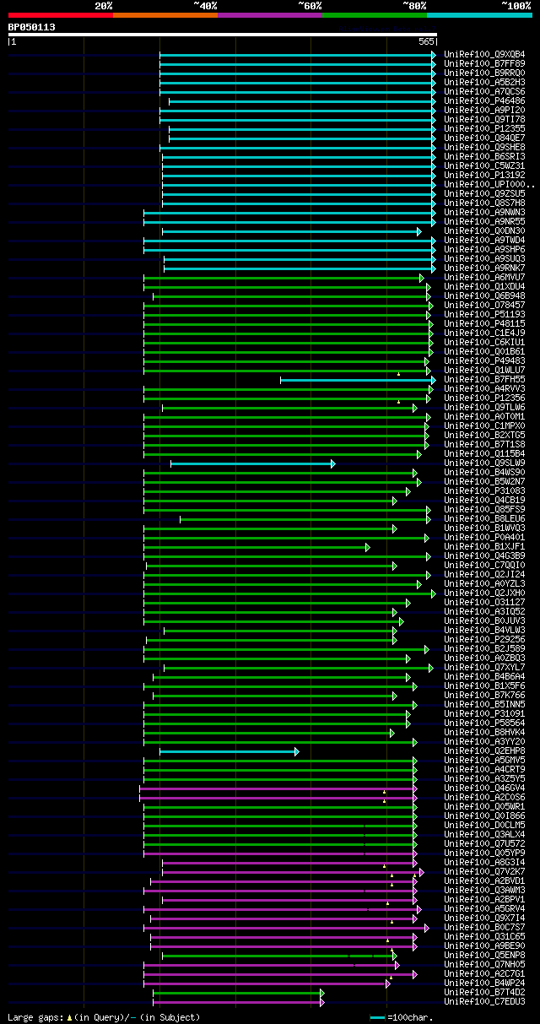
Task: Click the cyan alignment bar for UniRef100_Q2EHP8
Action: 229,751
